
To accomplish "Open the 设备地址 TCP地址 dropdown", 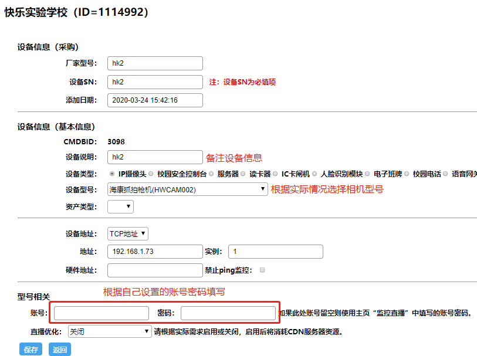I will point(128,234).
